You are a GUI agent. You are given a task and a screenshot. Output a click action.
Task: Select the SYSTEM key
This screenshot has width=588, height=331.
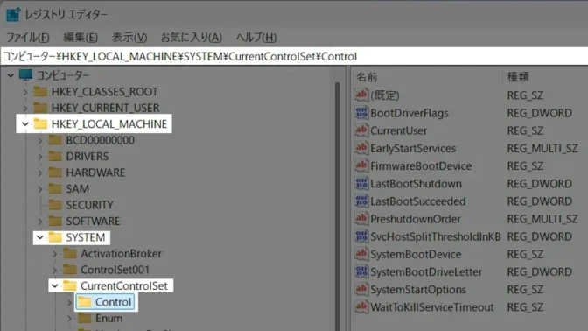(x=86, y=237)
